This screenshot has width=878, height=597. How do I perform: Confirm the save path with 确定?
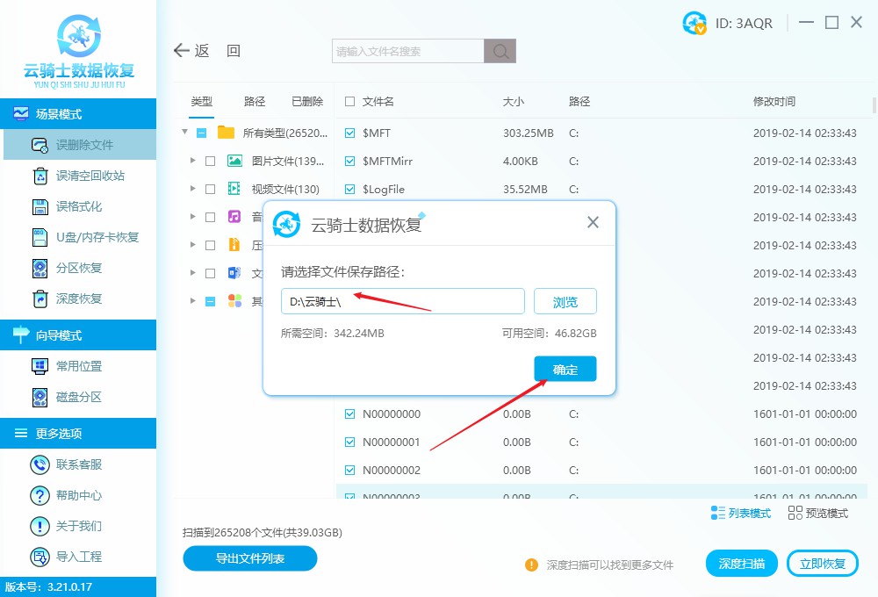[x=565, y=369]
